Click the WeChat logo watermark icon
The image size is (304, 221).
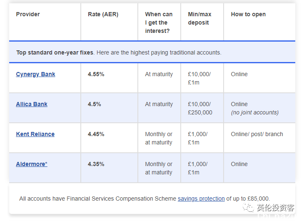point(248,207)
